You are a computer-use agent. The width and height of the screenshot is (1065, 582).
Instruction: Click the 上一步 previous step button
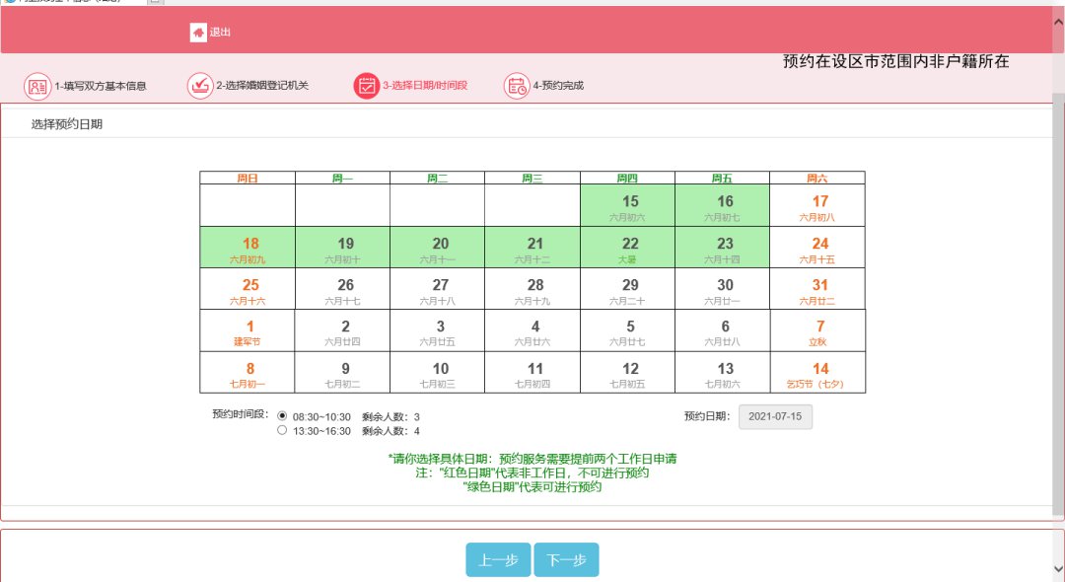pos(498,559)
